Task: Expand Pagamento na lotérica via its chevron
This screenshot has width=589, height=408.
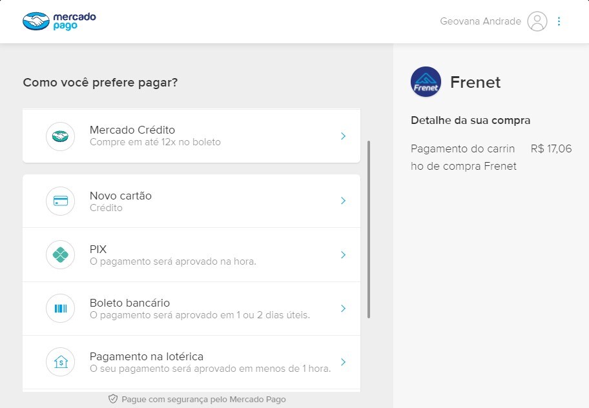Action: [343, 362]
